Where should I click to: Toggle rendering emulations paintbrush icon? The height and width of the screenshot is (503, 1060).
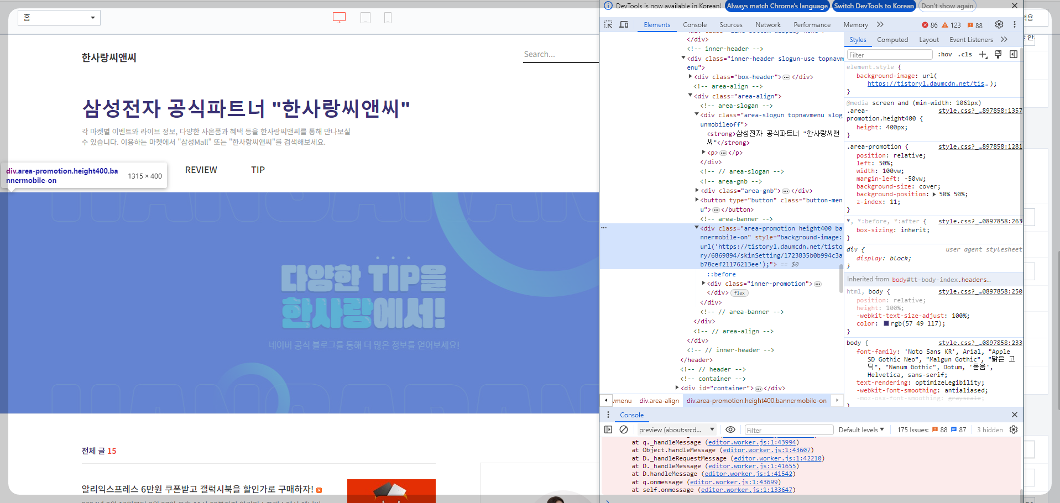[998, 54]
